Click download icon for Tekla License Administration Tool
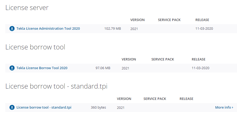Viewport: 237px width, 117px height. click(12, 29)
